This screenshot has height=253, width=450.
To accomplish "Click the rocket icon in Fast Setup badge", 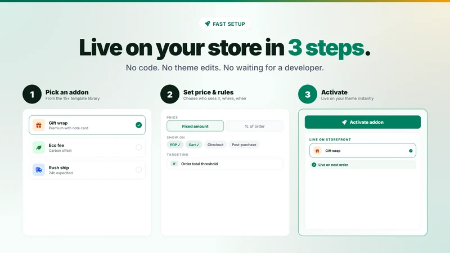I will [207, 24].
